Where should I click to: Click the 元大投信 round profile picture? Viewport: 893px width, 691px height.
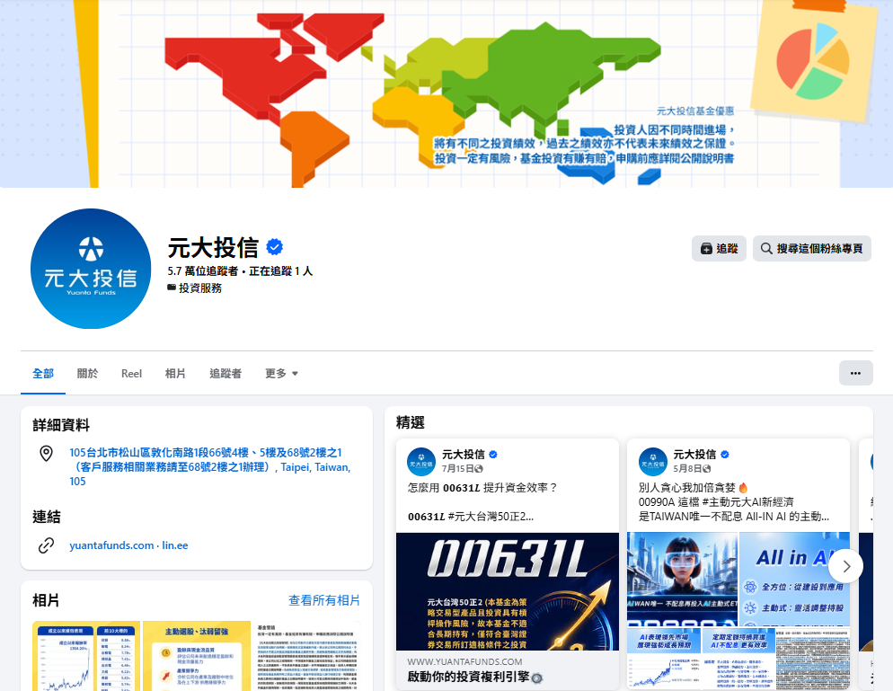(91, 269)
